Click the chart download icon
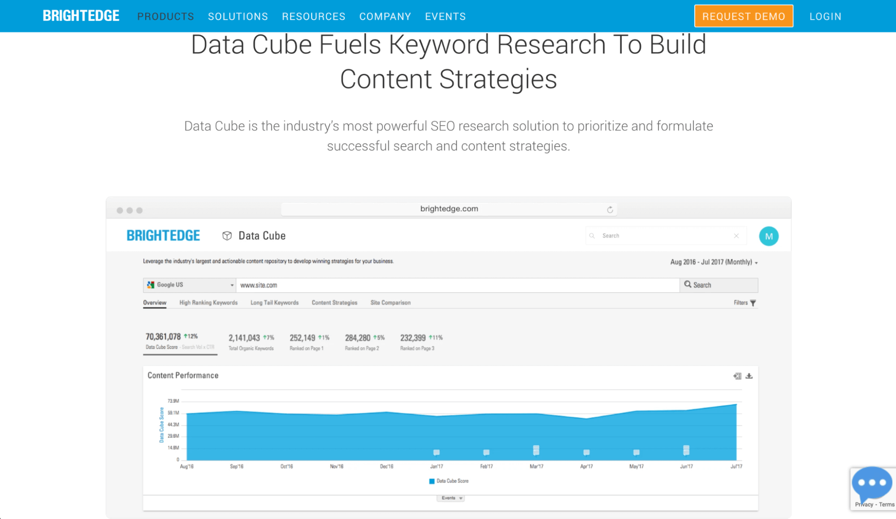896x519 pixels. [749, 376]
